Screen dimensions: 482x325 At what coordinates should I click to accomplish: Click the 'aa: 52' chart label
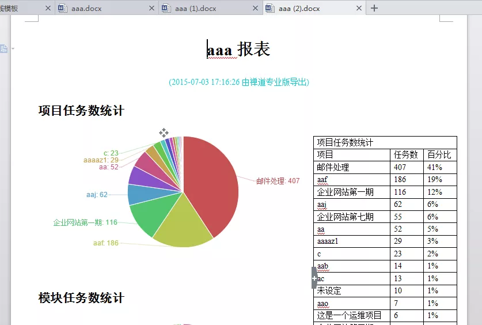[x=108, y=167]
